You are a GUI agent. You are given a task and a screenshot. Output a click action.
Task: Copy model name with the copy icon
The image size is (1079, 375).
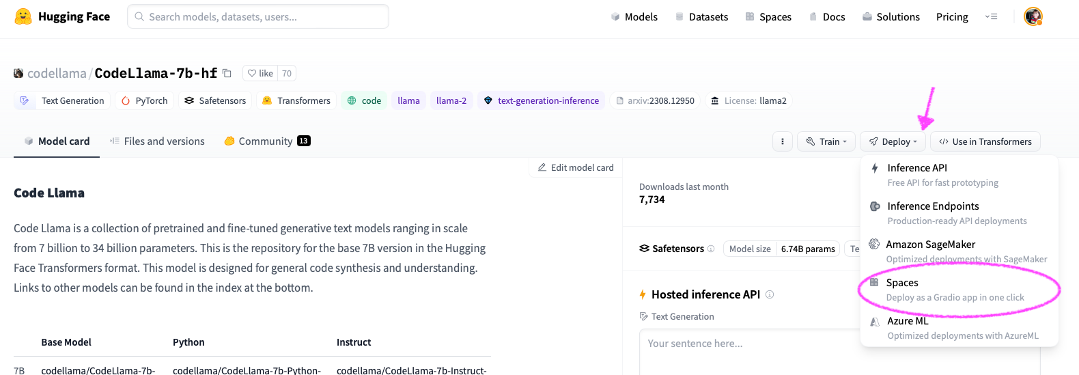click(227, 73)
